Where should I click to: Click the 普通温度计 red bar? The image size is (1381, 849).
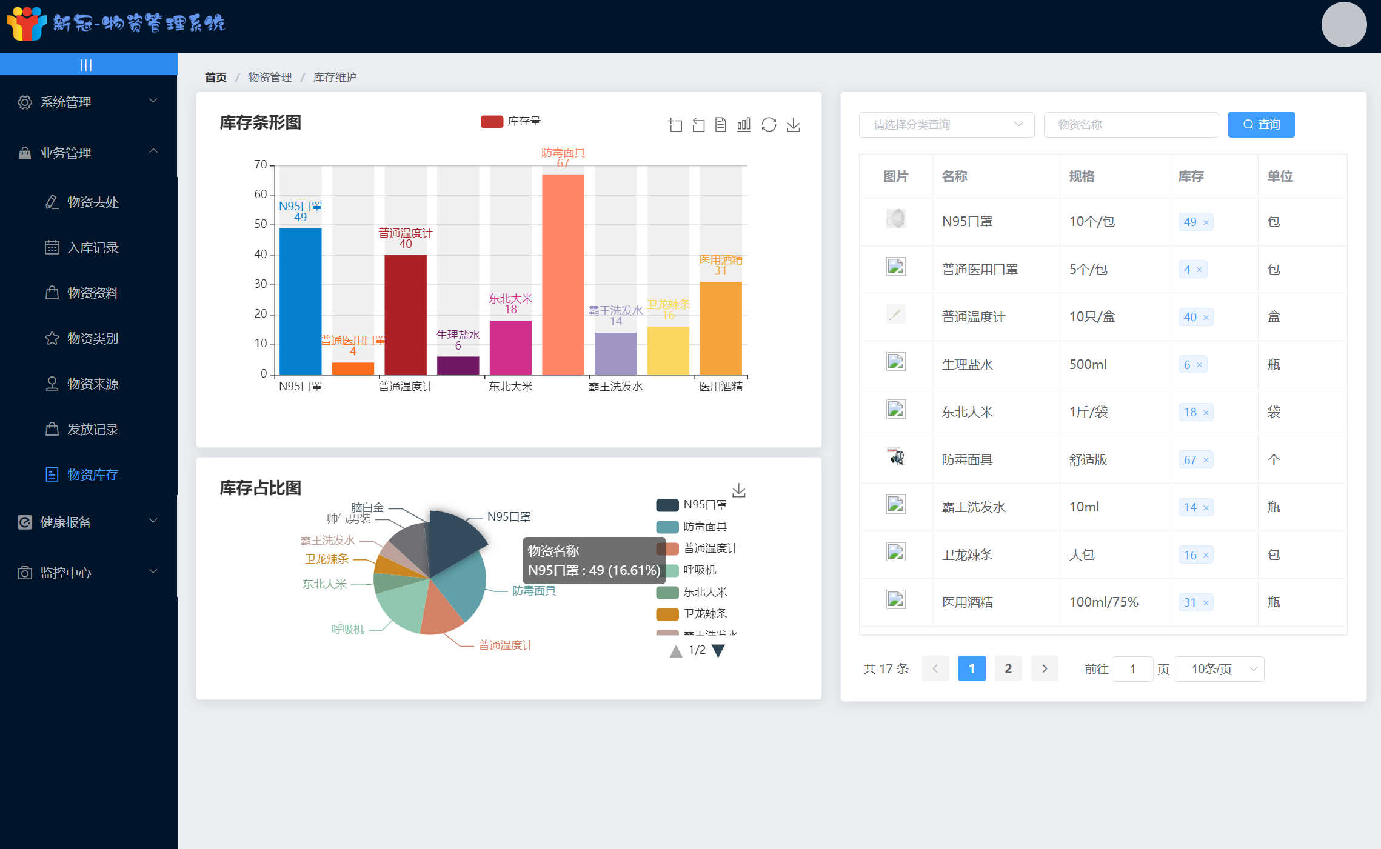point(406,315)
